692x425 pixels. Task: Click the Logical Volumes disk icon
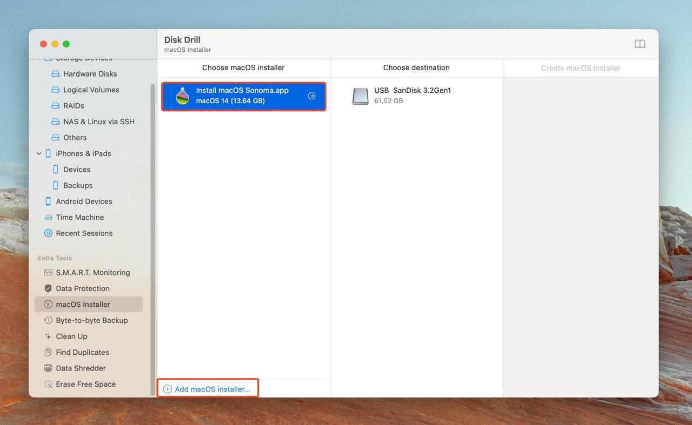[55, 90]
